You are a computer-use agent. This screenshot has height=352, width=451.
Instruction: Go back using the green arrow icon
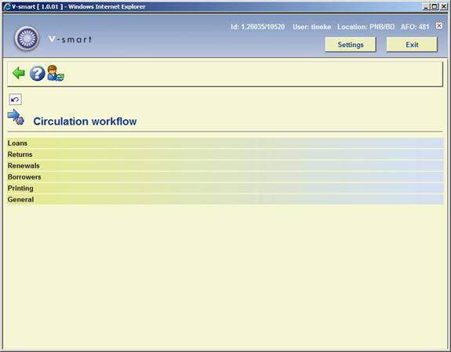click(19, 73)
